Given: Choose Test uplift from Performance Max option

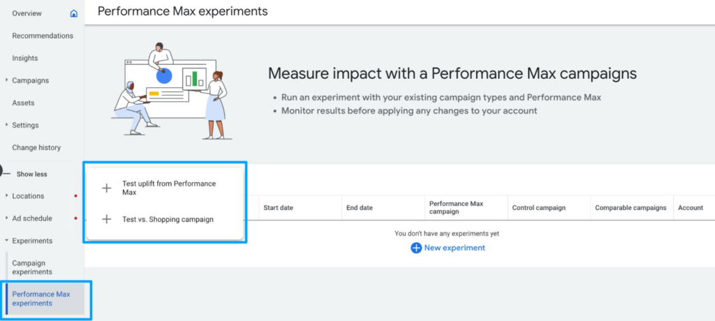Looking at the screenshot, I should click(169, 188).
